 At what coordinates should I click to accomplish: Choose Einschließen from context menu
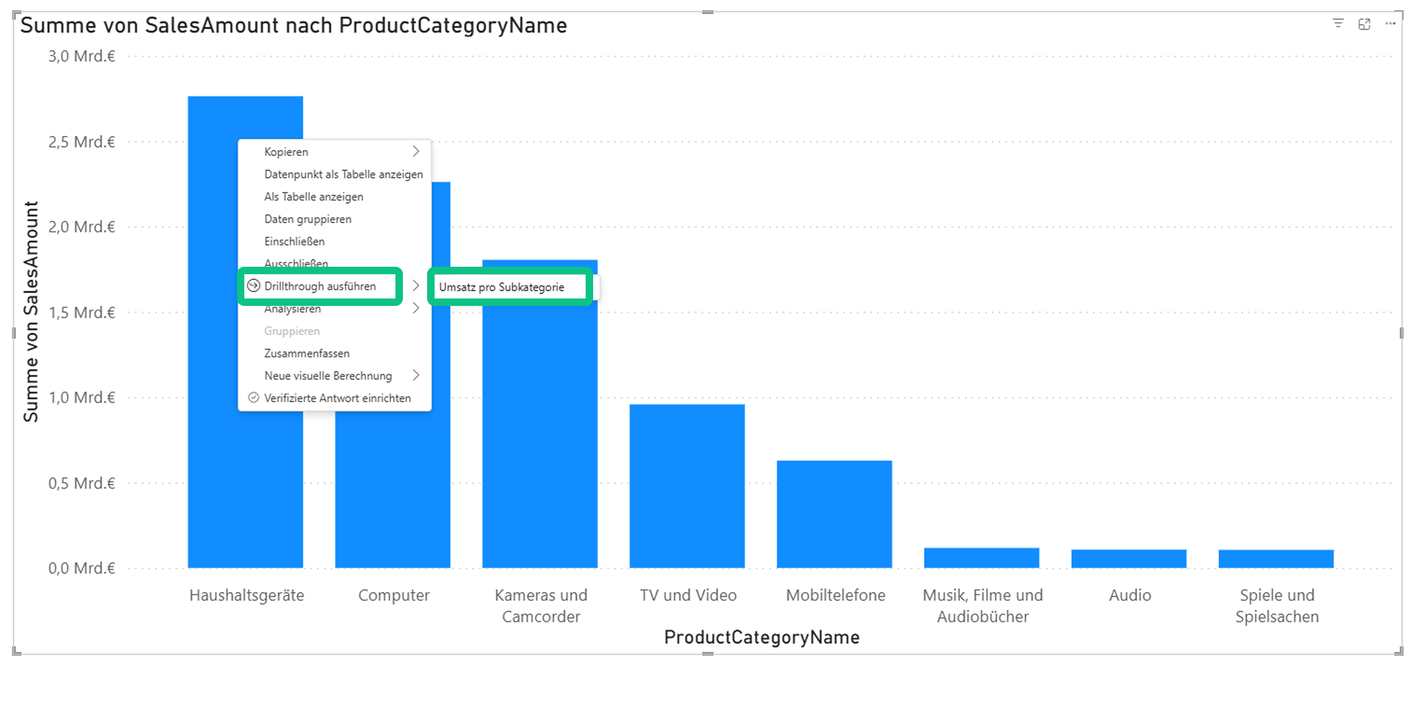coord(294,241)
